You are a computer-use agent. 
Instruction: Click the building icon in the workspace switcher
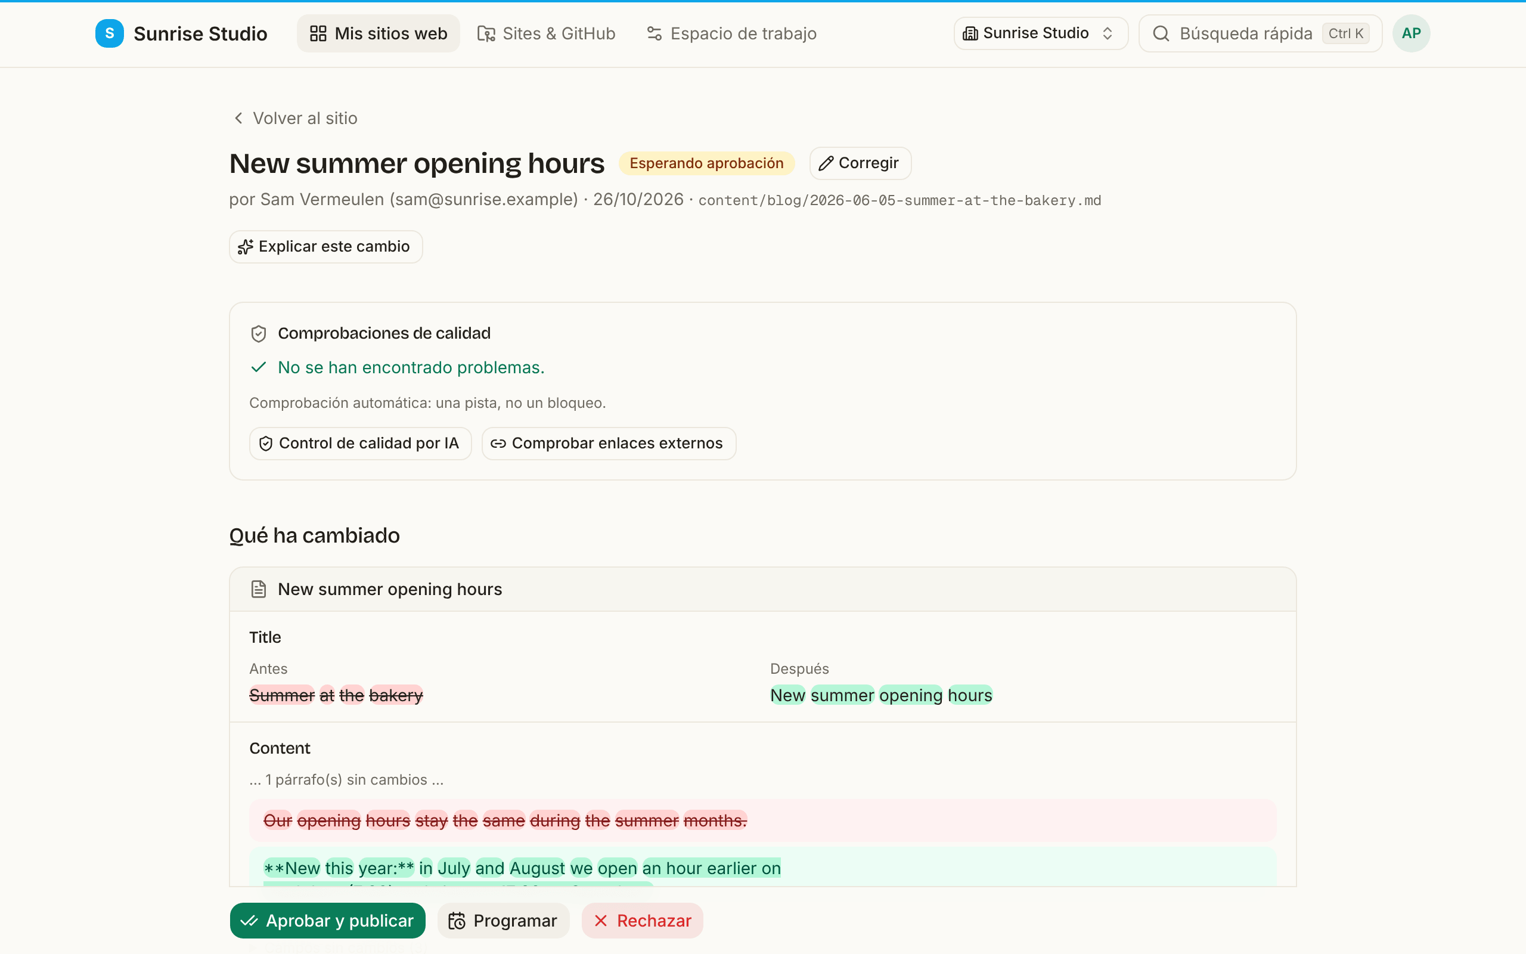point(970,33)
